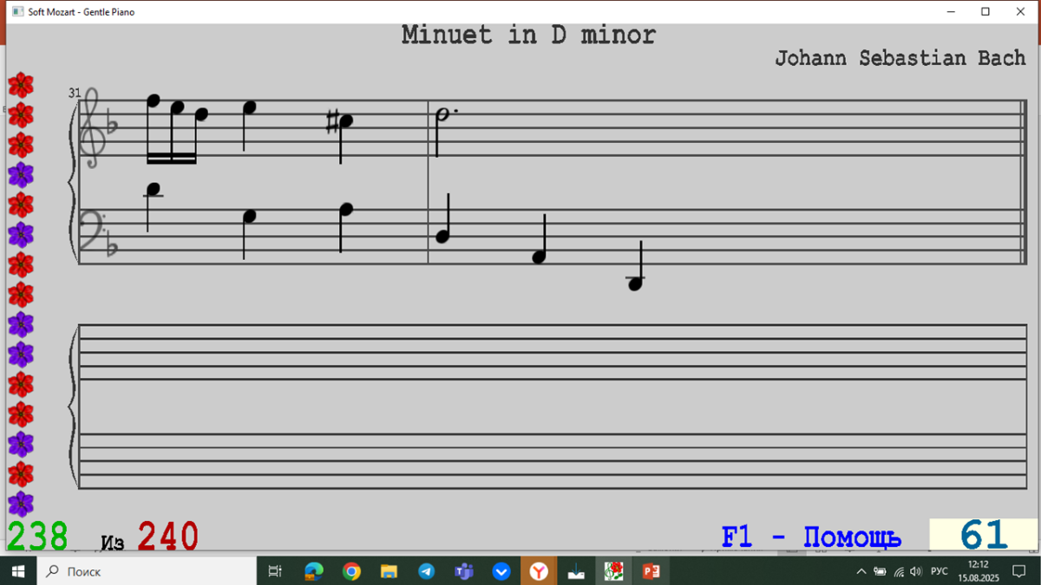Maximize the Soft Mozart window
Screen dimensions: 1041x585
click(x=986, y=12)
